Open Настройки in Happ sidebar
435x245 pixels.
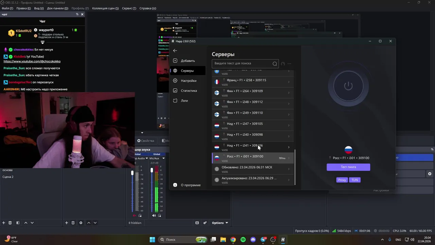click(188, 81)
